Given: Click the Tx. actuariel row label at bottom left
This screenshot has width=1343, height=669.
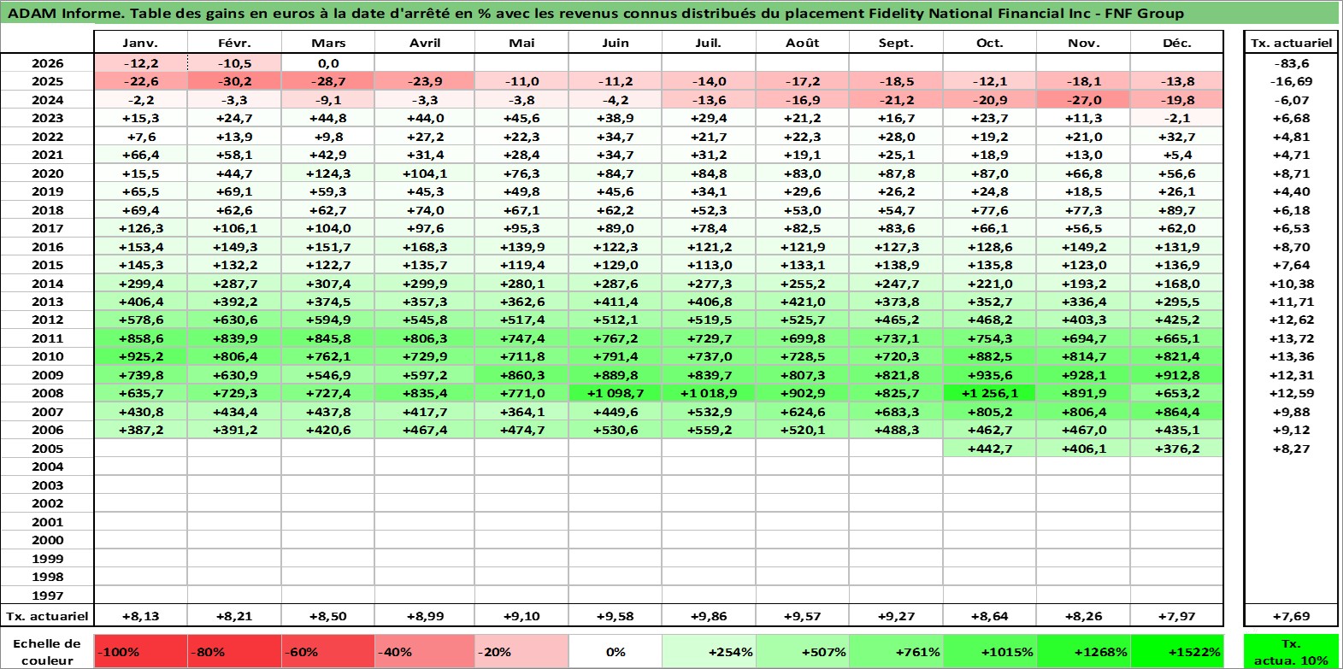Looking at the screenshot, I should (47, 616).
